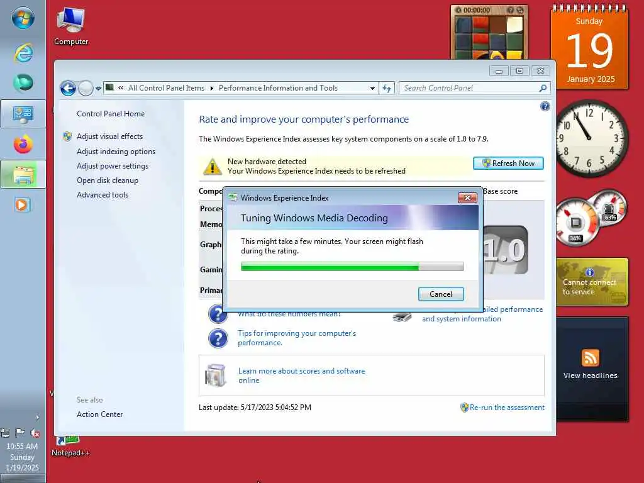Cancel the Windows Experience Index assessment
This screenshot has height=483, width=644.
coord(441,294)
